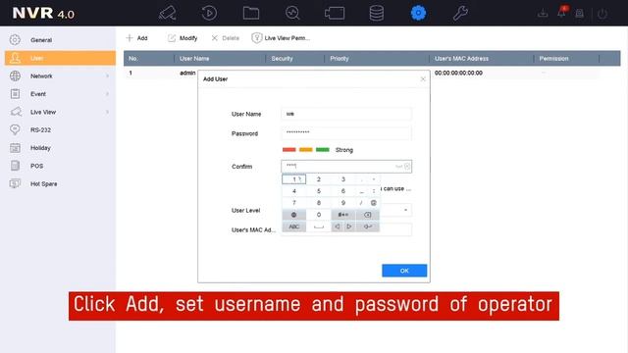Open the download icon in top right

tap(543, 14)
